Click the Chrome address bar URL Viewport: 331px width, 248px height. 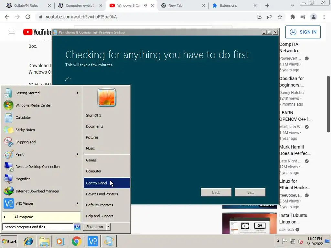pyautogui.click(x=81, y=17)
